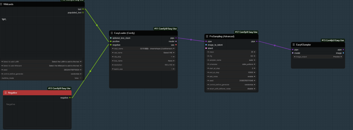The width and height of the screenshot is (353, 130).
Task: Click the Negative prompt text field
Action: pyautogui.click(x=37, y=114)
